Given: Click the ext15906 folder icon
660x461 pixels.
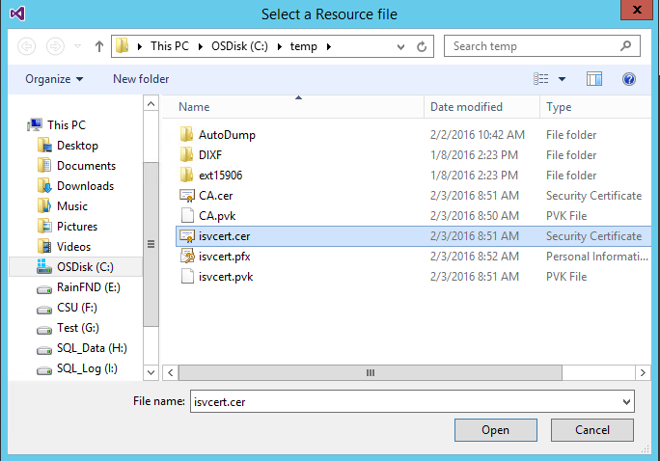Looking at the screenshot, I should [186, 175].
